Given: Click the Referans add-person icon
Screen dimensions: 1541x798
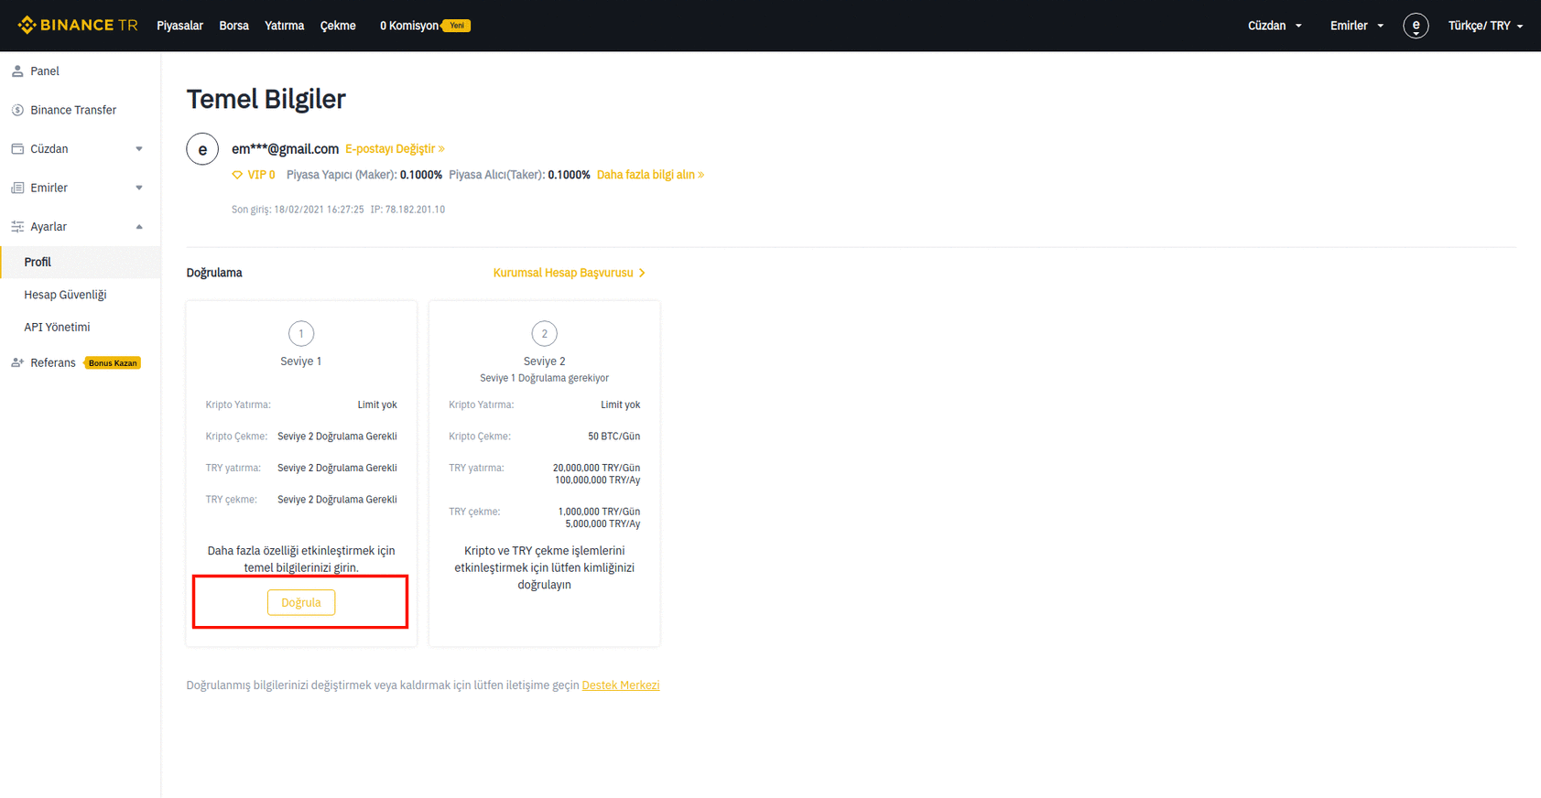Looking at the screenshot, I should point(17,362).
